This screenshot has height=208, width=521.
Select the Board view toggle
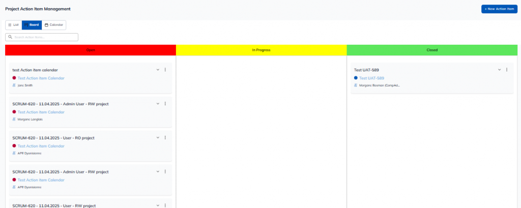pyautogui.click(x=32, y=24)
